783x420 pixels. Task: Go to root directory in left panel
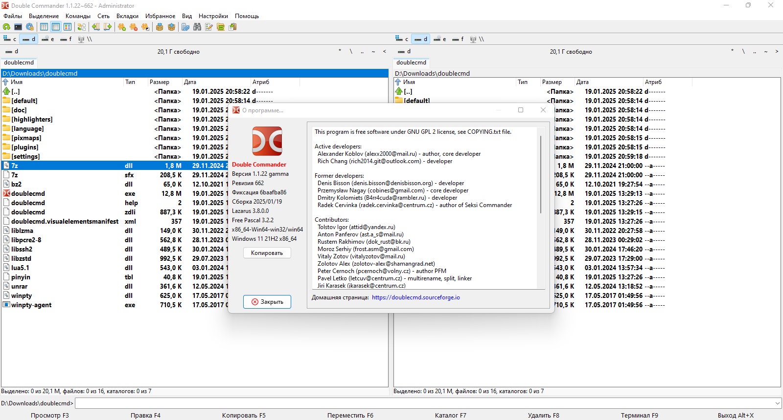coord(351,51)
